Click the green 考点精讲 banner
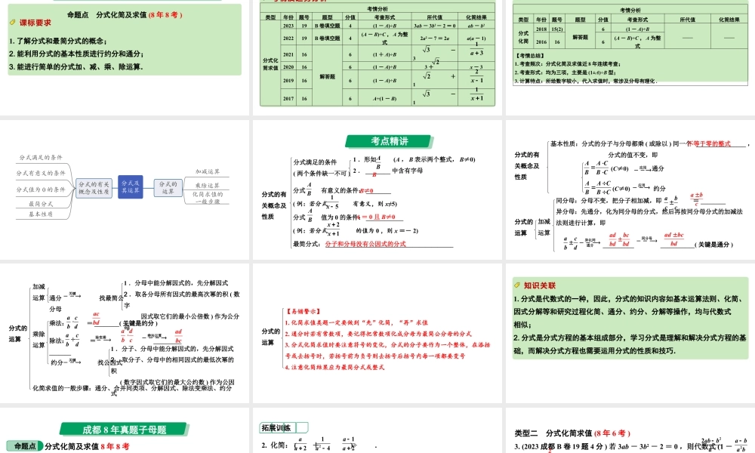The height and width of the screenshot is (453, 755). coord(390,141)
